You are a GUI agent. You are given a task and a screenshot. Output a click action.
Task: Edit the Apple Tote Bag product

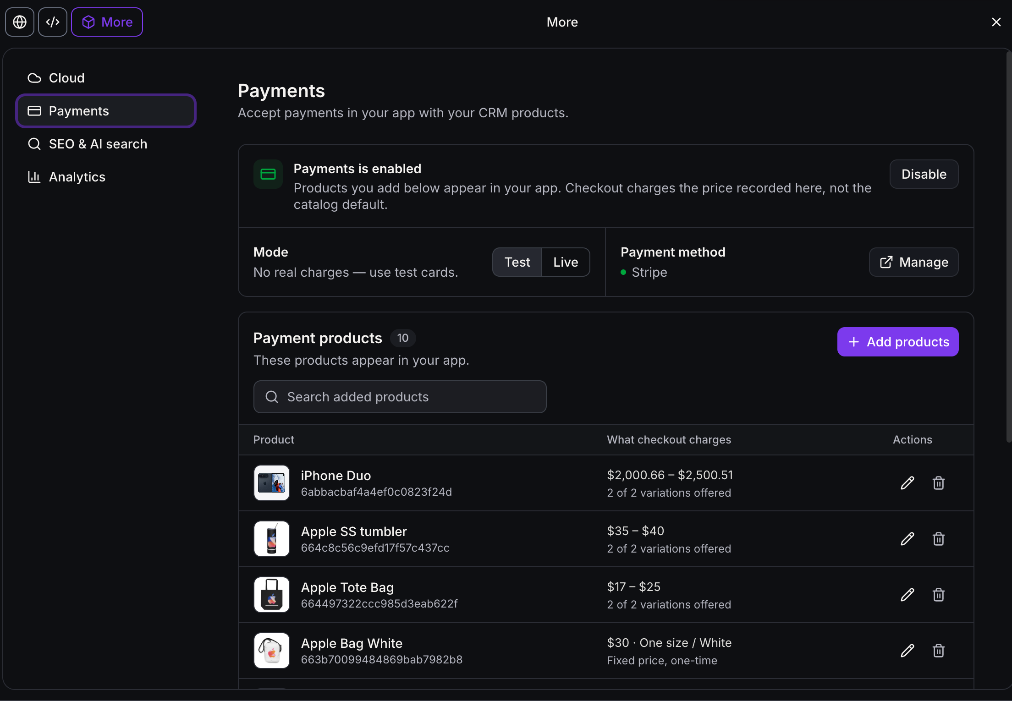pos(907,595)
